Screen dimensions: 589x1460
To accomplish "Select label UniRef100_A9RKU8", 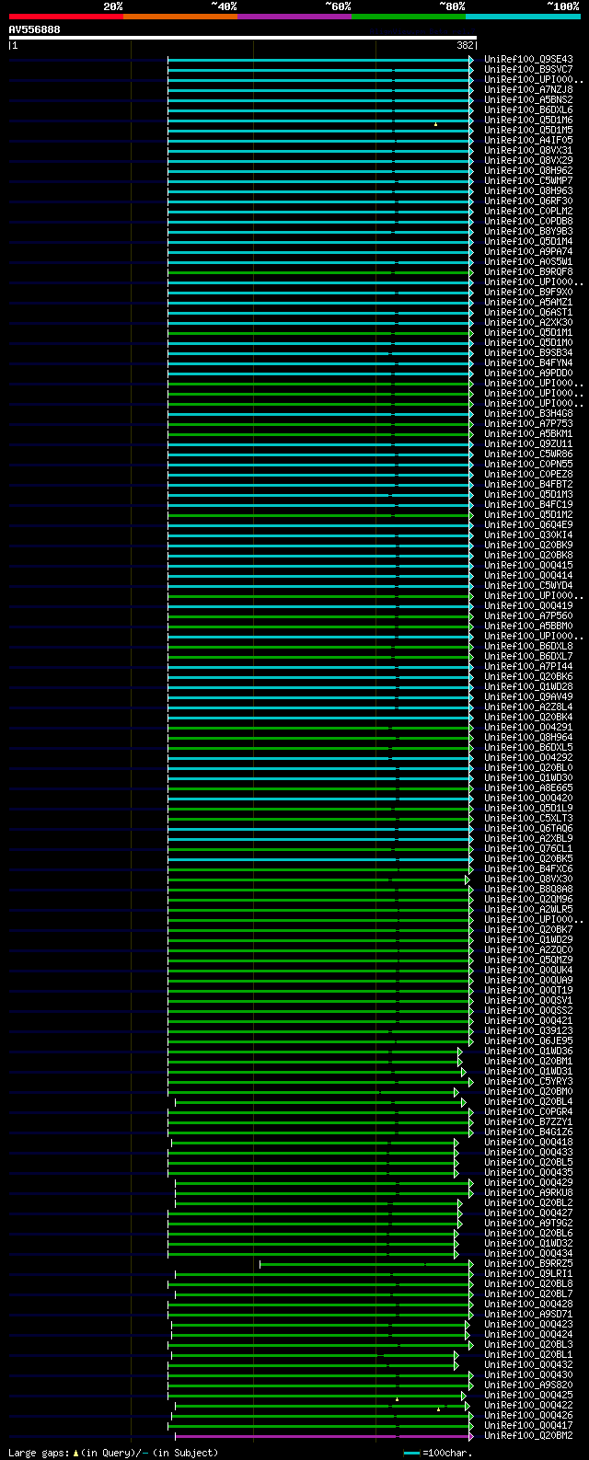I will [x=528, y=1192].
